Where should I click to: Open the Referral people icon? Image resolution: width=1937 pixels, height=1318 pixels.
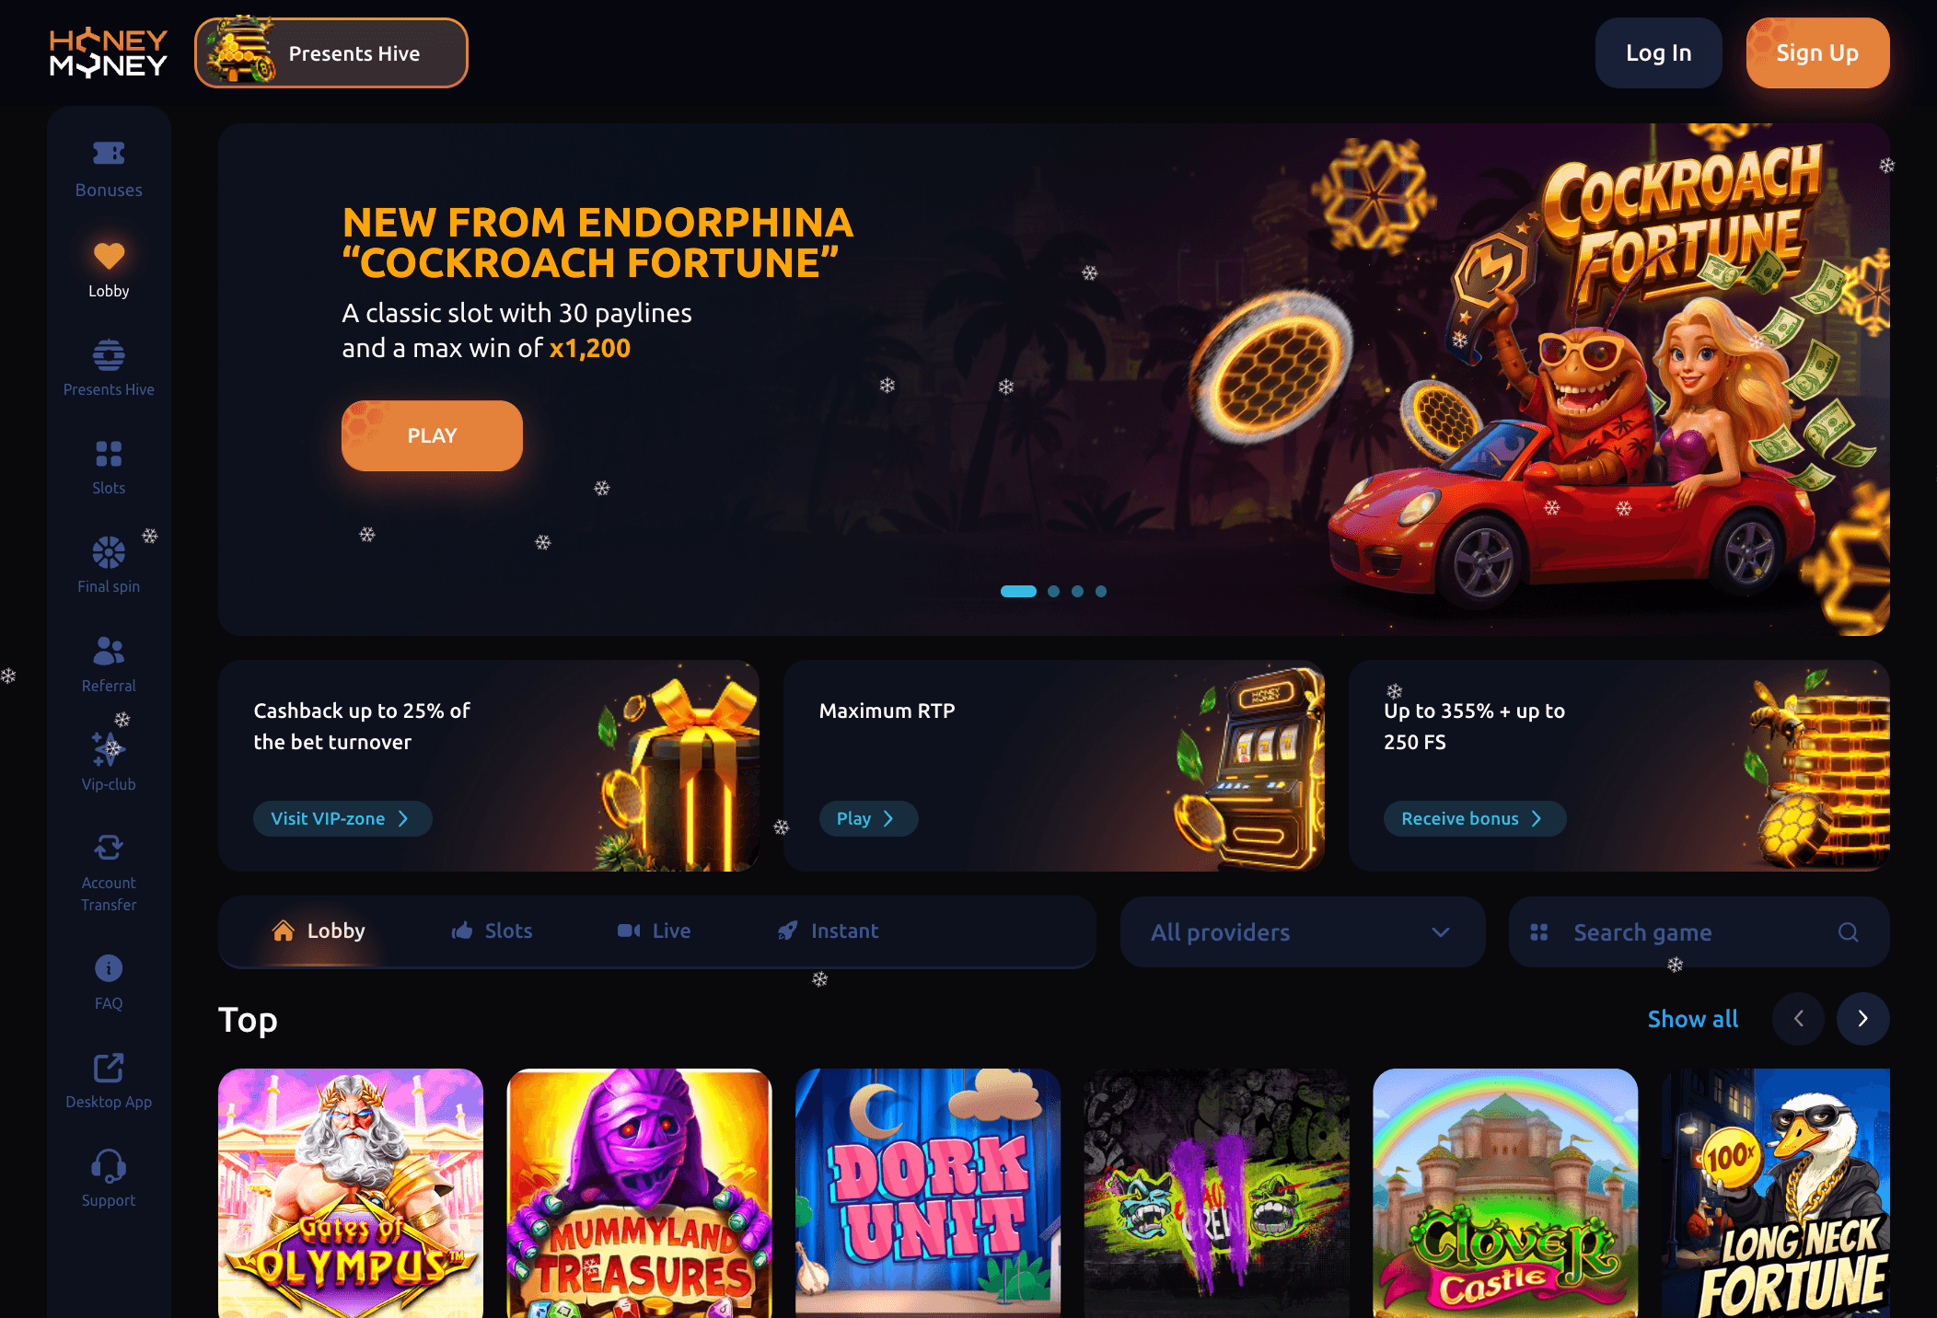(x=109, y=651)
